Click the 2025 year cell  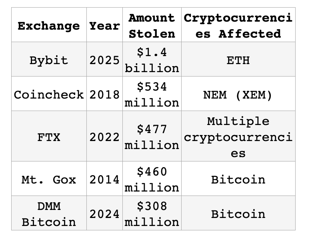[x=104, y=60]
